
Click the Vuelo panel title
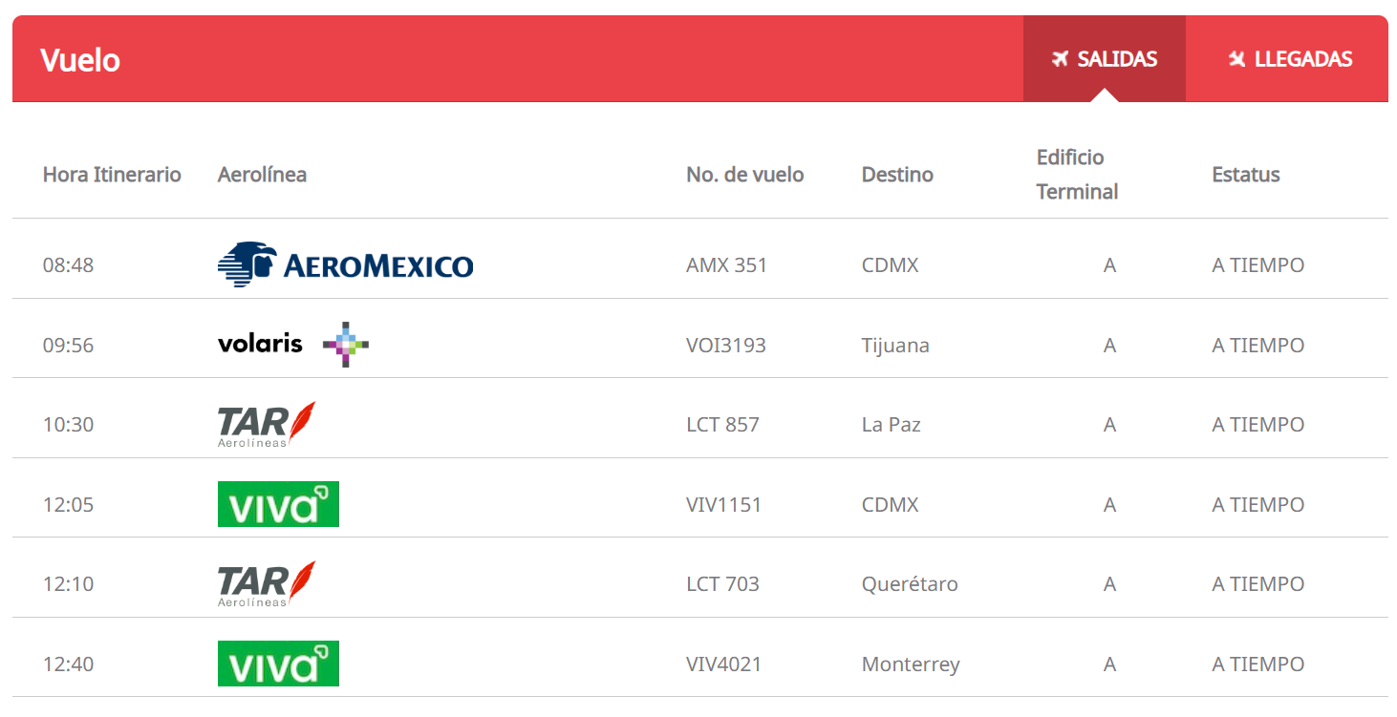point(80,60)
